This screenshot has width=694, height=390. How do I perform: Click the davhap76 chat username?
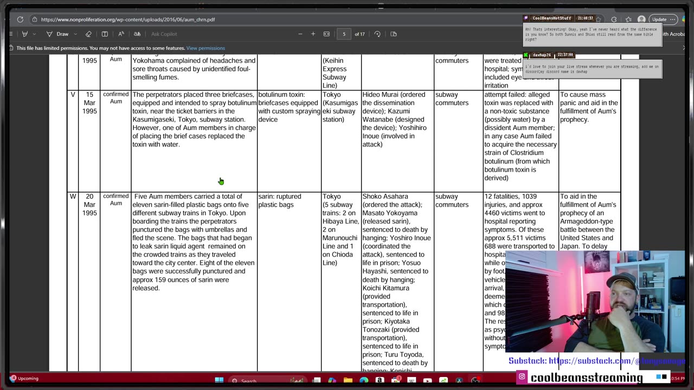(542, 55)
